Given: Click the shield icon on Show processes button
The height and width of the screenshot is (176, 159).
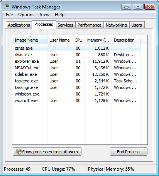Looking at the screenshot, I should tap(19, 152).
